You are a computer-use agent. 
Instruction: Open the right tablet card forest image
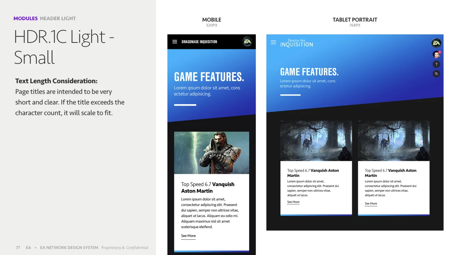(x=394, y=141)
